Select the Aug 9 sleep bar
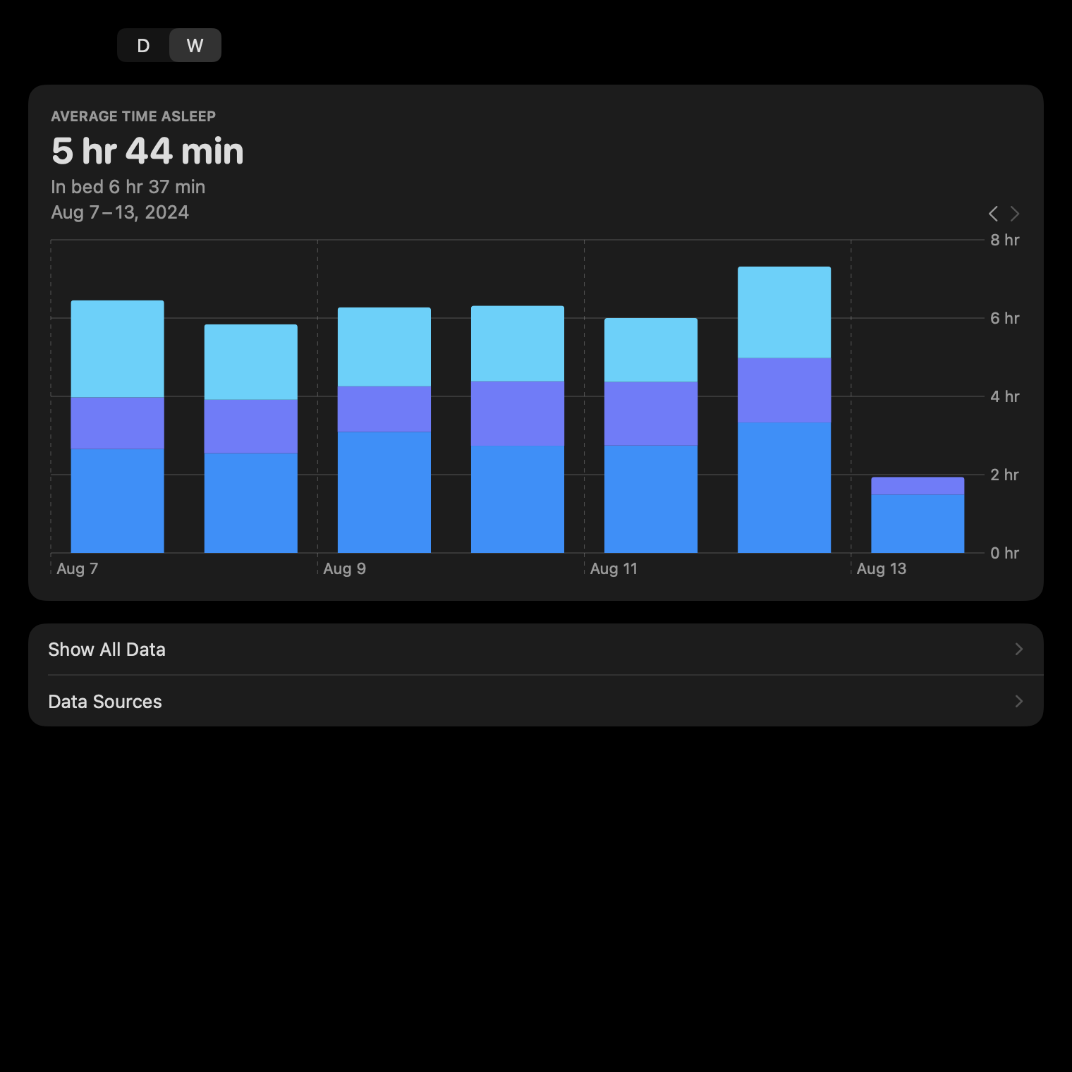Viewport: 1072px width, 1072px height. (384, 430)
